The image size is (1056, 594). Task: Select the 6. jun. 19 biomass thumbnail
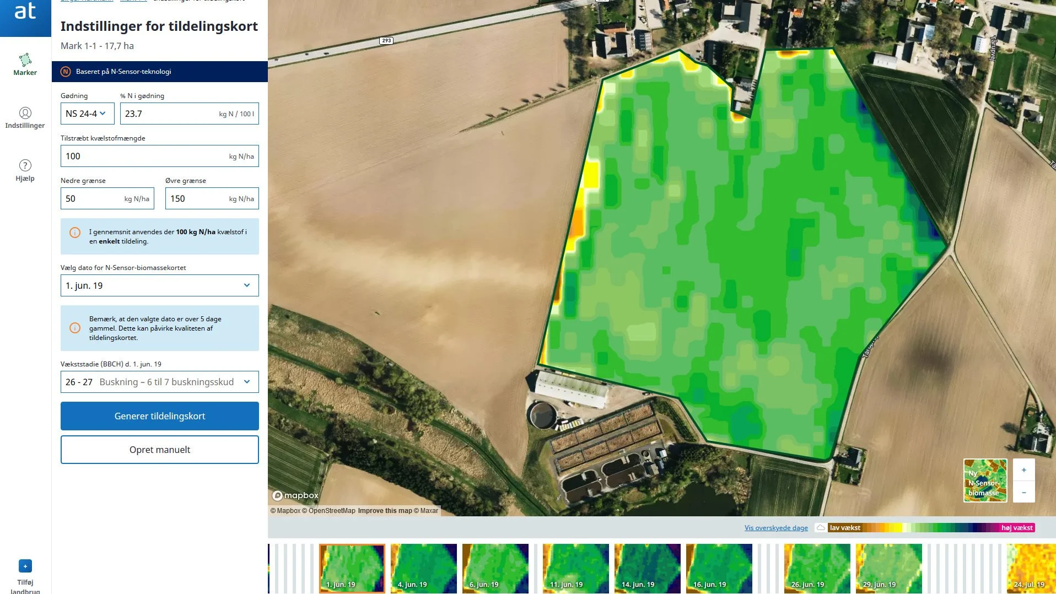pos(495,568)
